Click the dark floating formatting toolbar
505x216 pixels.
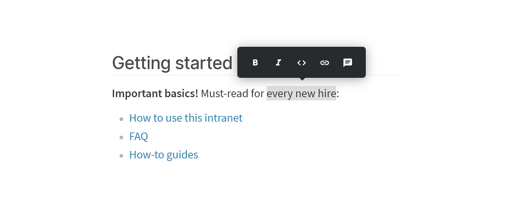coord(301,62)
